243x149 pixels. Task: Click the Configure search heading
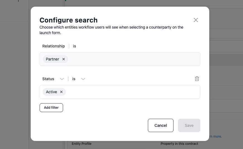tap(69, 20)
